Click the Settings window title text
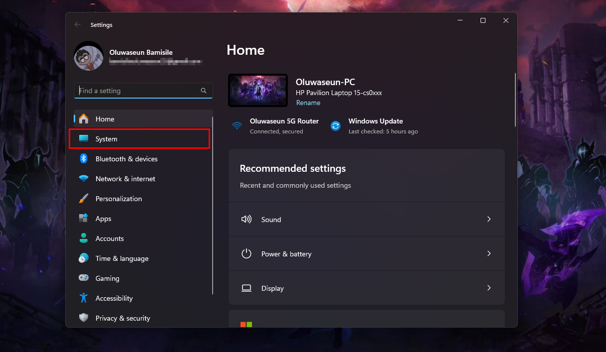606x352 pixels. pyautogui.click(x=102, y=24)
